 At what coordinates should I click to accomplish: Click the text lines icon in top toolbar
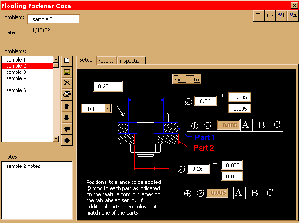(x=259, y=16)
